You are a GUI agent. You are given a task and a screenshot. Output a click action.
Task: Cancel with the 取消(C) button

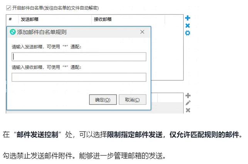click(x=132, y=100)
